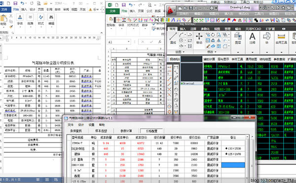Viewport: 296px width, 183px height.
Task: Click the cost total cell '43872' in the calculator
Action: point(141,143)
